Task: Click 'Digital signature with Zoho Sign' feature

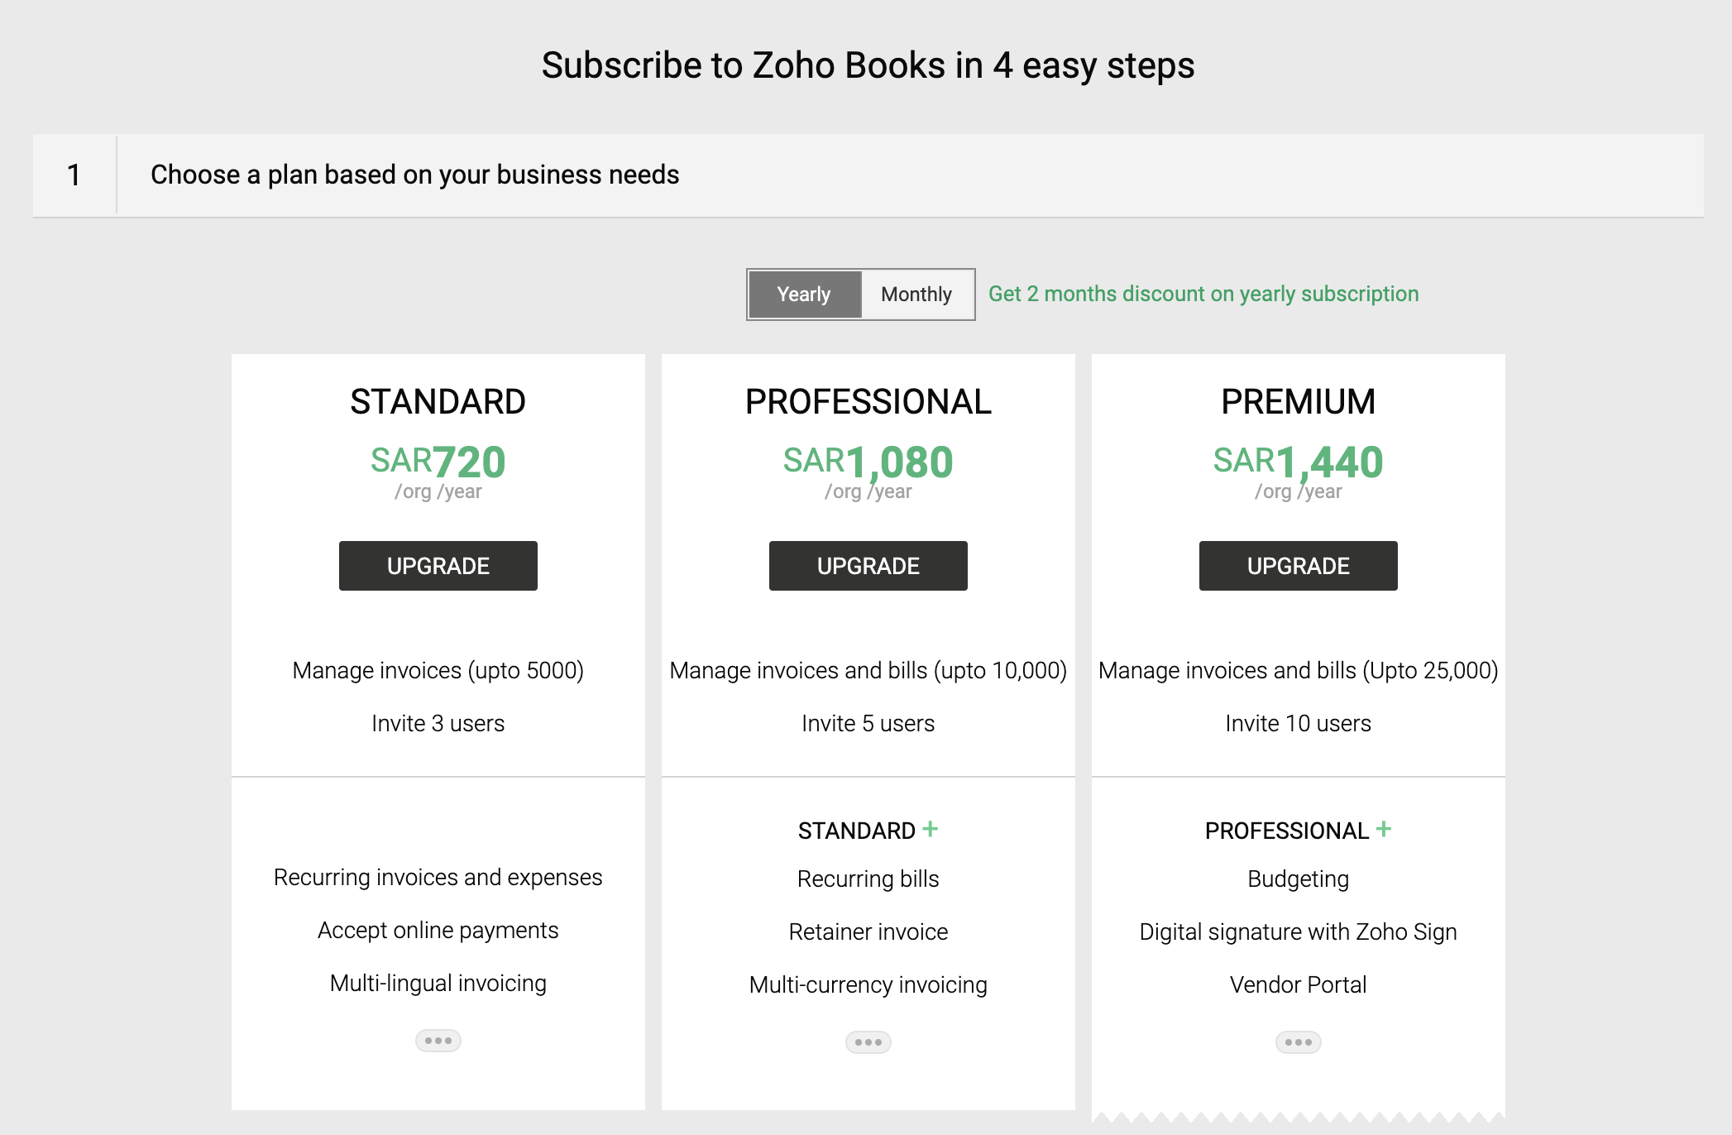Action: pos(1299,932)
